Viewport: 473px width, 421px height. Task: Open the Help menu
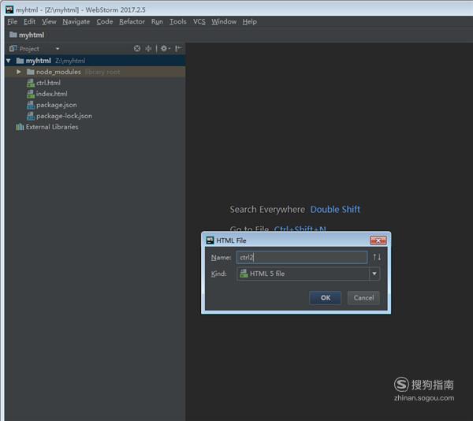click(x=249, y=22)
